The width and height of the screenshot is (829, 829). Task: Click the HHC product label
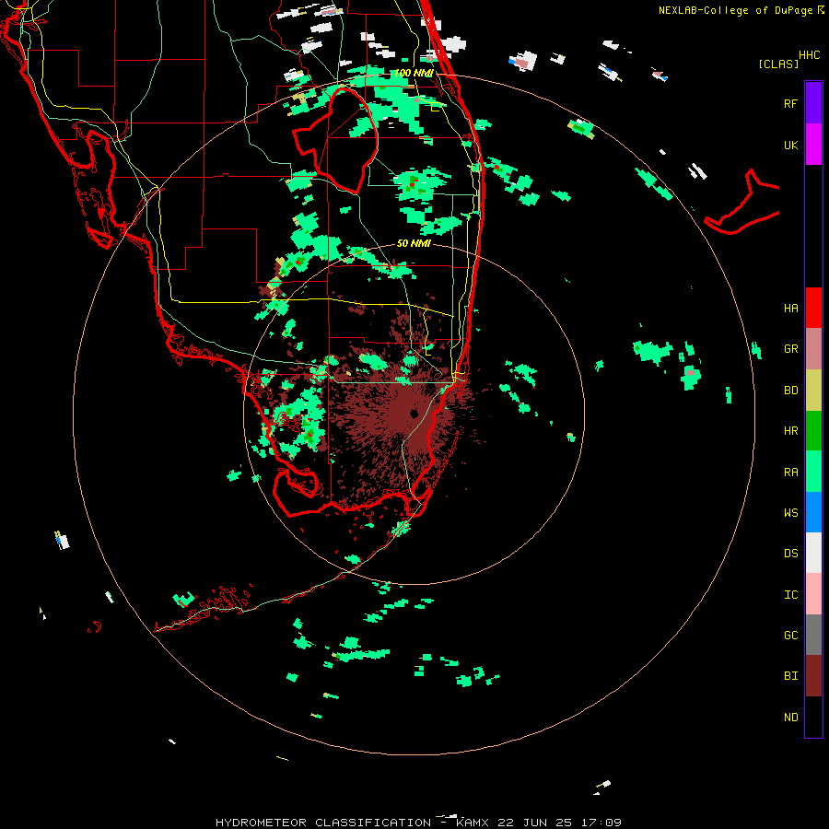point(809,55)
